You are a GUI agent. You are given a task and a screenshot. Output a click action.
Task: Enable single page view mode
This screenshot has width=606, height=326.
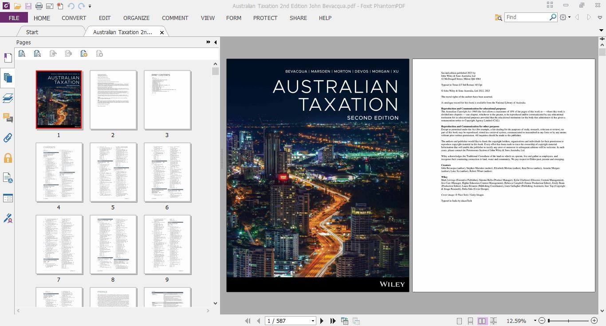click(x=459, y=321)
